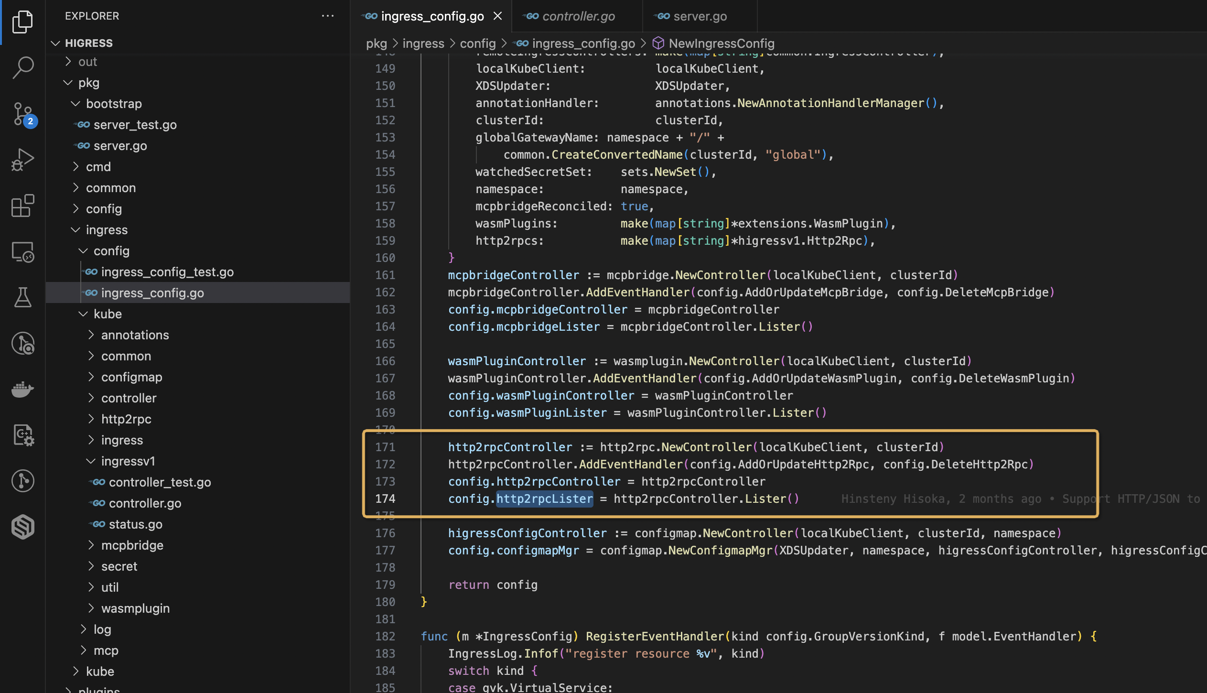Open the Testing panel (beaker icon)
The height and width of the screenshot is (693, 1207).
click(x=22, y=298)
